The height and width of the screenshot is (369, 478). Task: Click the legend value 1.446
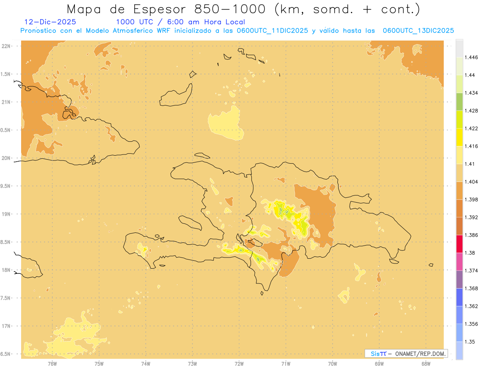point(472,57)
